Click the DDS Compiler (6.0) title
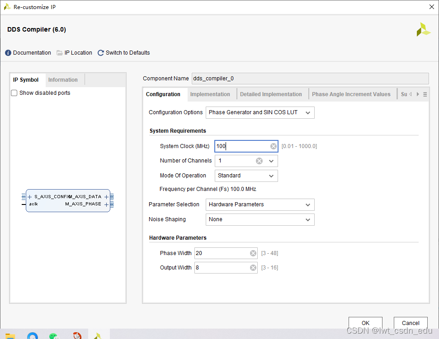The width and height of the screenshot is (439, 339). (37, 30)
